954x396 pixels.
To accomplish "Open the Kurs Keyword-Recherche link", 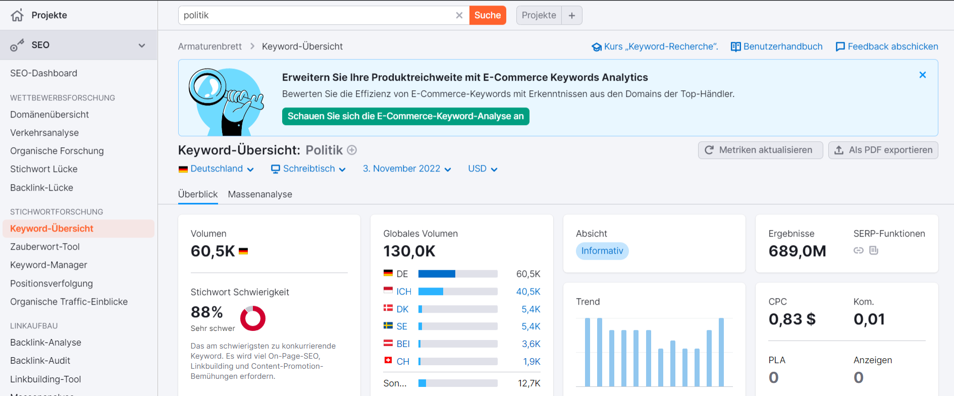I will 655,46.
